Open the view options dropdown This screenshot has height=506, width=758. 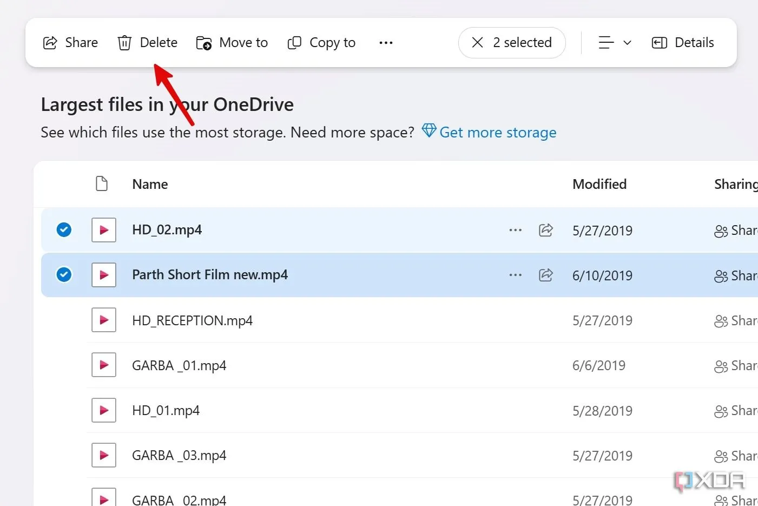tap(615, 43)
